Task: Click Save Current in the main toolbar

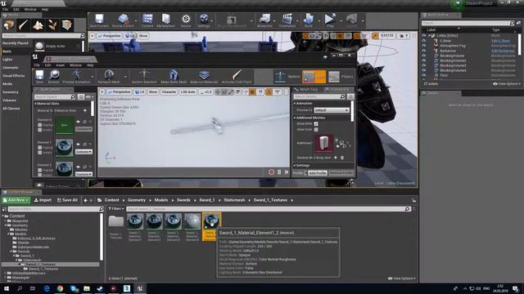Action: click(99, 20)
